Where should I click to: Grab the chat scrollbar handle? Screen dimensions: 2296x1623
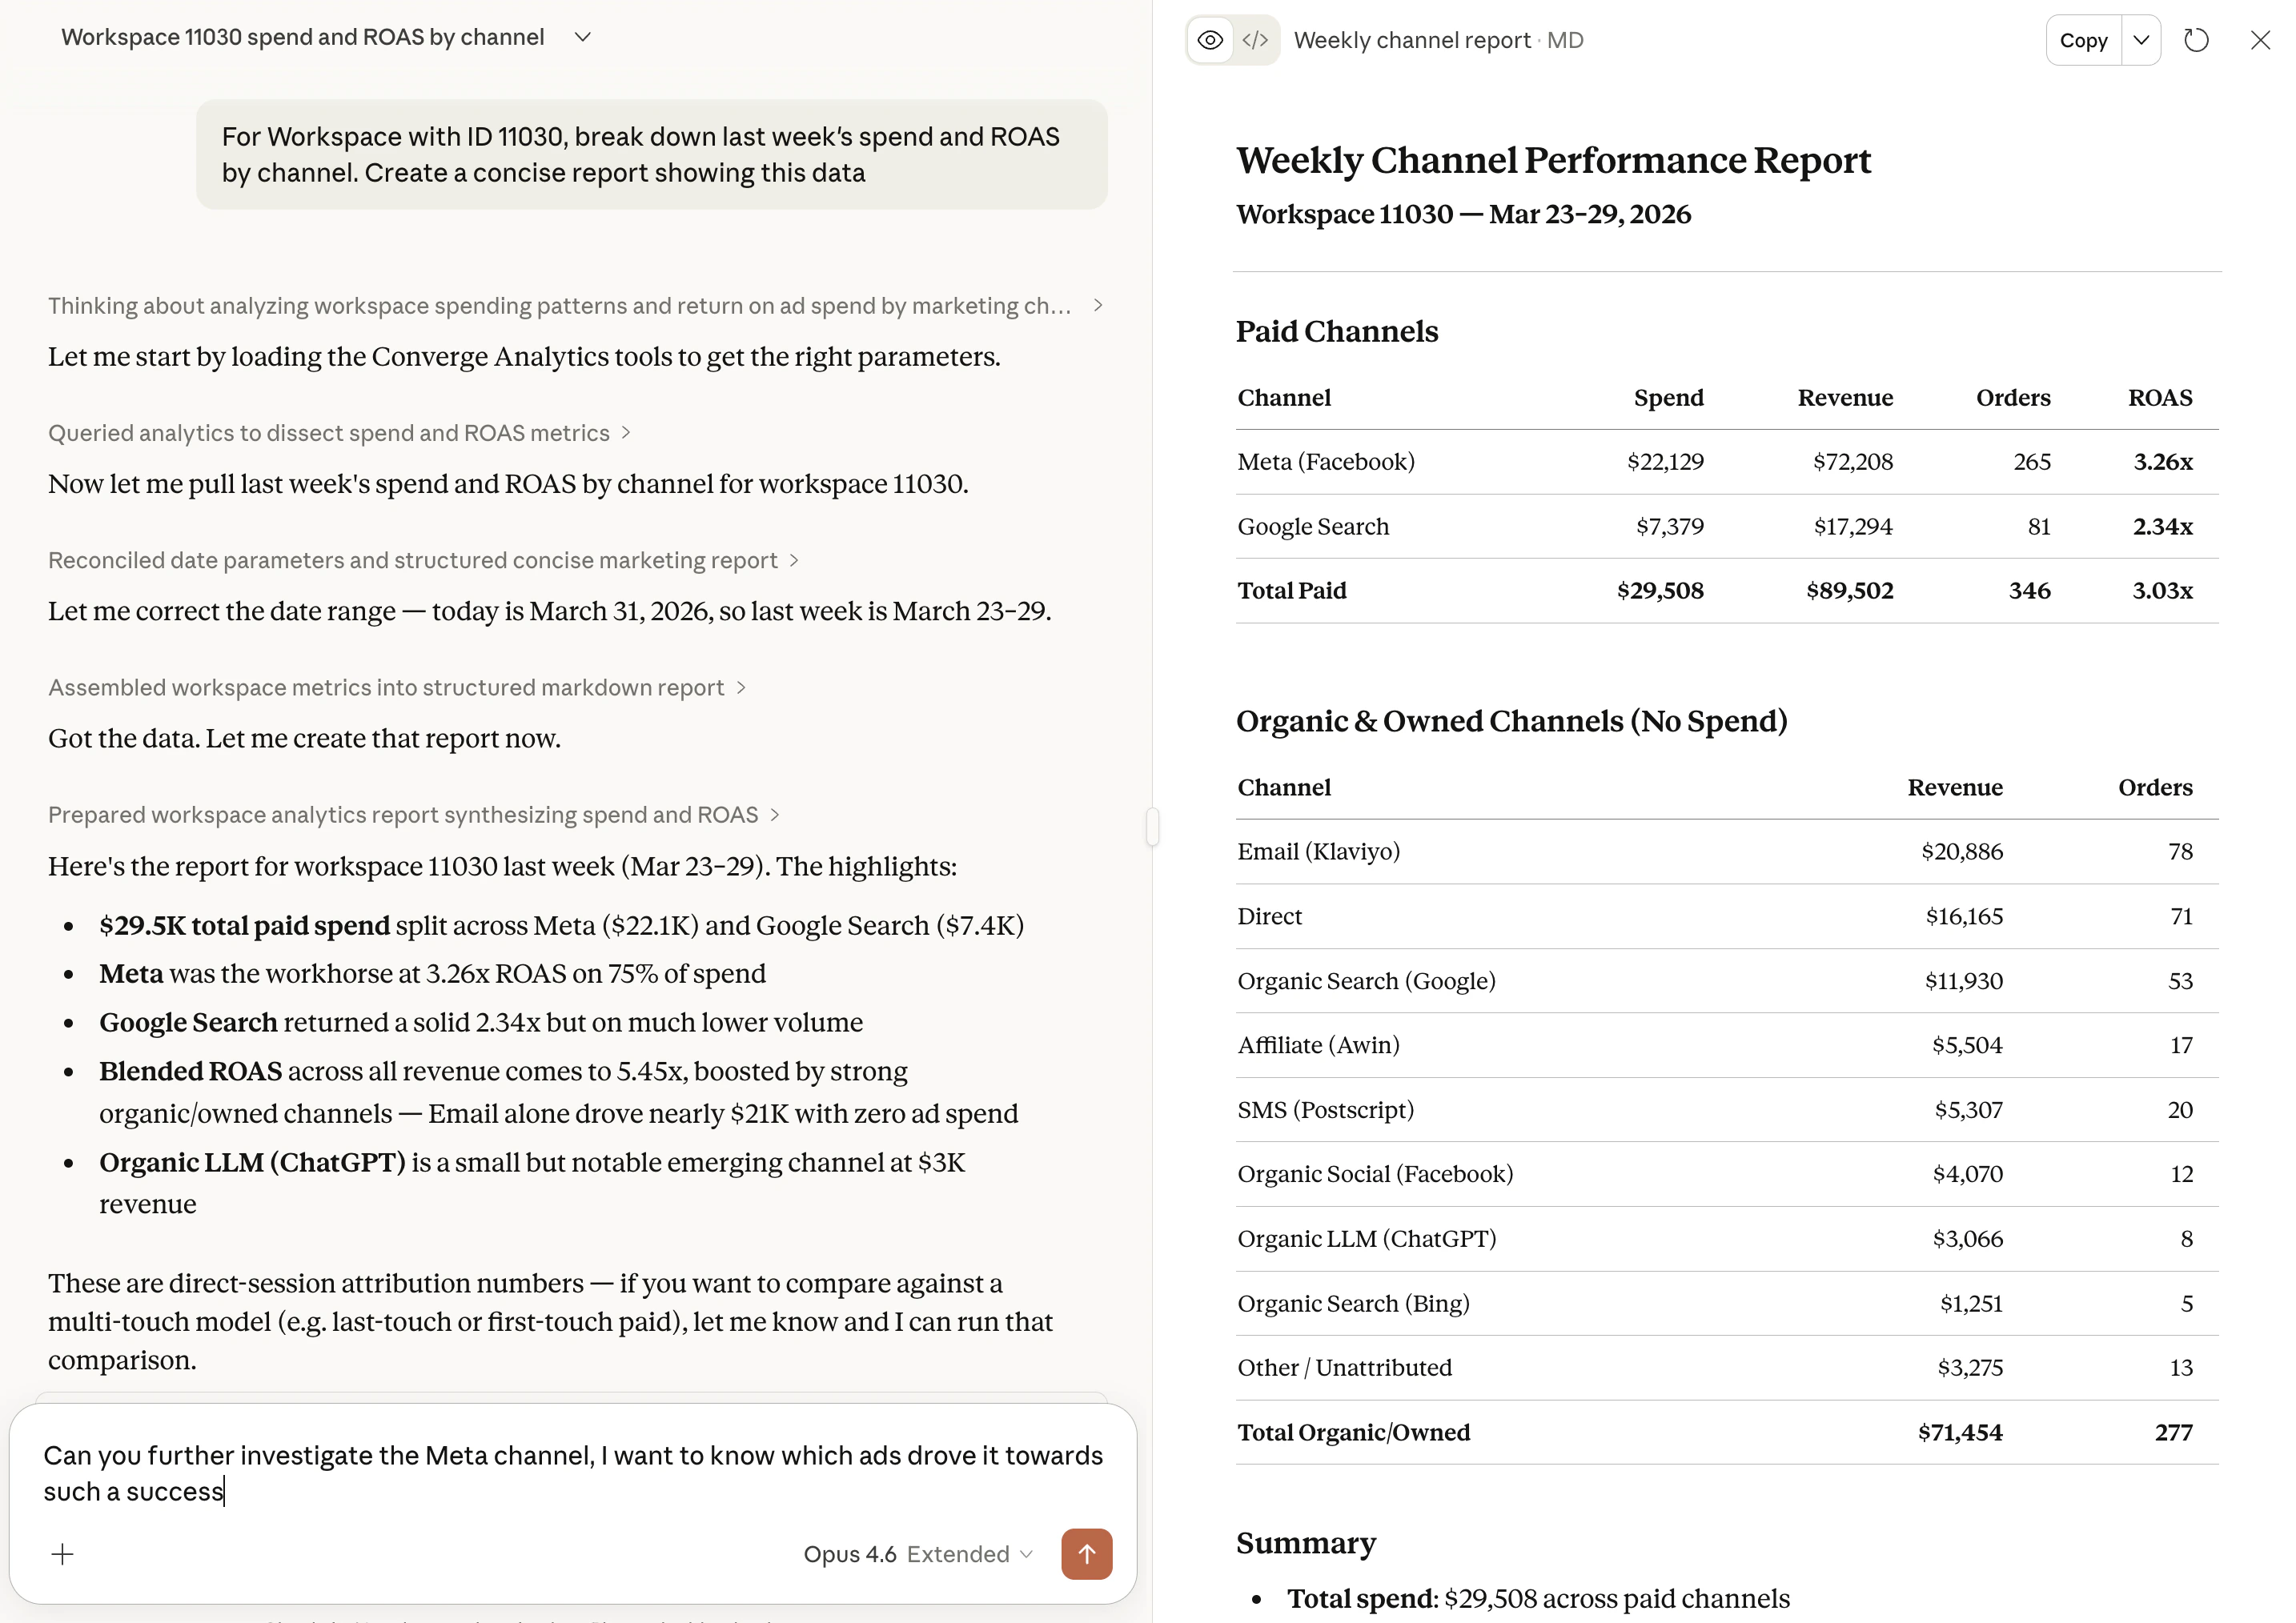tap(1152, 827)
